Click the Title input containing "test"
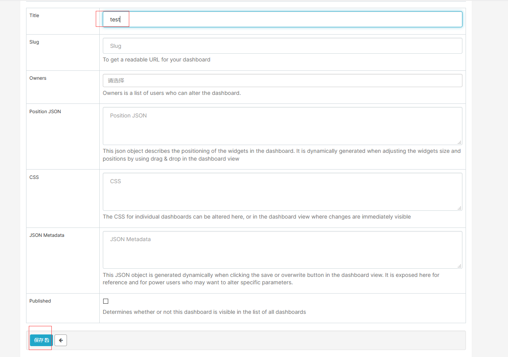This screenshot has width=508, height=357. 282,19
